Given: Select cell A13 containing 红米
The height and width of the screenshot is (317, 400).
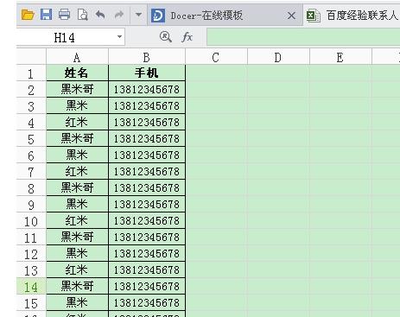Looking at the screenshot, I should (x=77, y=269).
